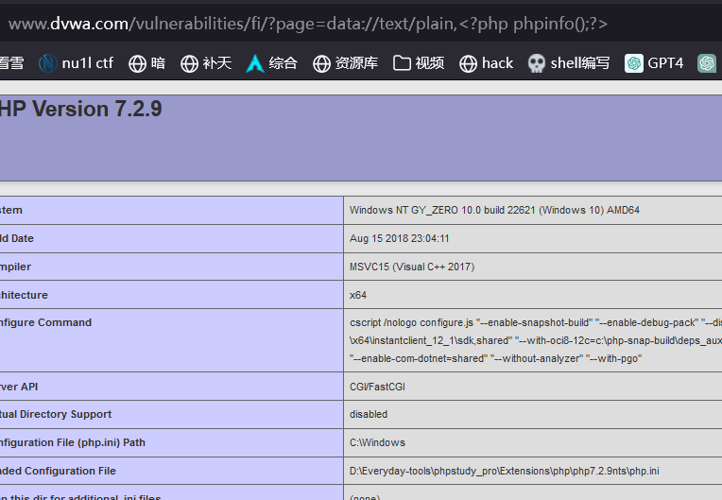Click the build date value Aug 15 2018
Viewport: 722px width, 500px height.
pyautogui.click(x=400, y=238)
